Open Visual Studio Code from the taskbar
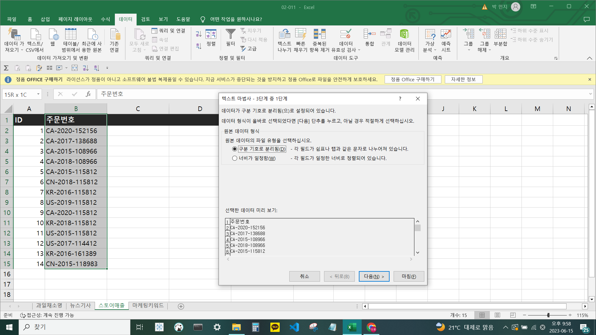Screen dimensions: 596x335 click(x=294, y=327)
